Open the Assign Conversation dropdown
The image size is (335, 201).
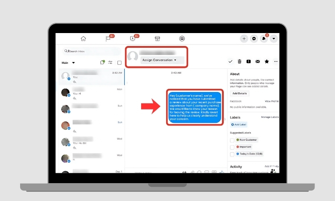(x=159, y=60)
